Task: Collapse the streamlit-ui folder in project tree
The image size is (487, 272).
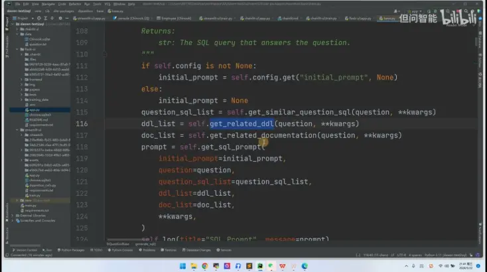Action: pos(17,130)
